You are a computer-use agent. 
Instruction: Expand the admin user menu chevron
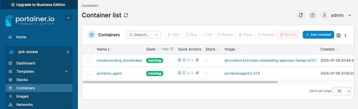click(350, 15)
